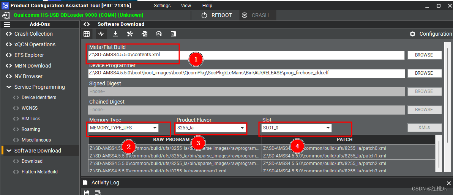Open Configuration gear icon
Viewport: 453px width, 195px height.
[412, 34]
